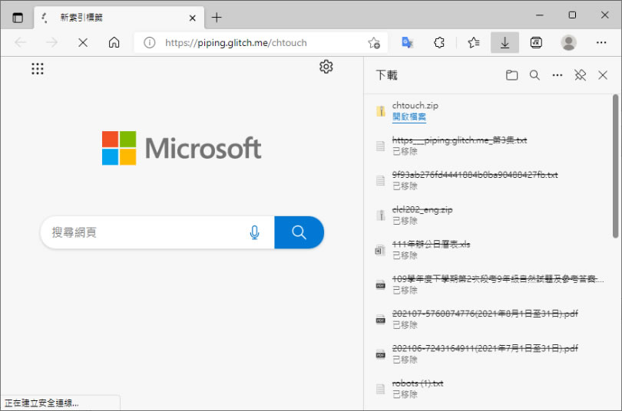622x411 pixels.
Task: Select the chtouch.zip download entry
Action: (x=488, y=111)
